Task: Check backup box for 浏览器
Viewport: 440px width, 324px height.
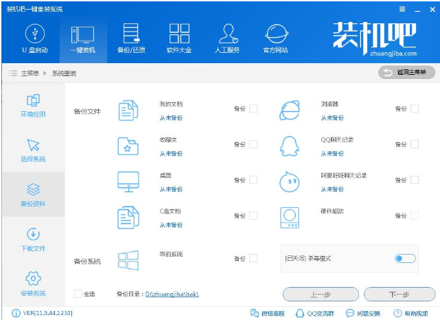Action: click(415, 108)
